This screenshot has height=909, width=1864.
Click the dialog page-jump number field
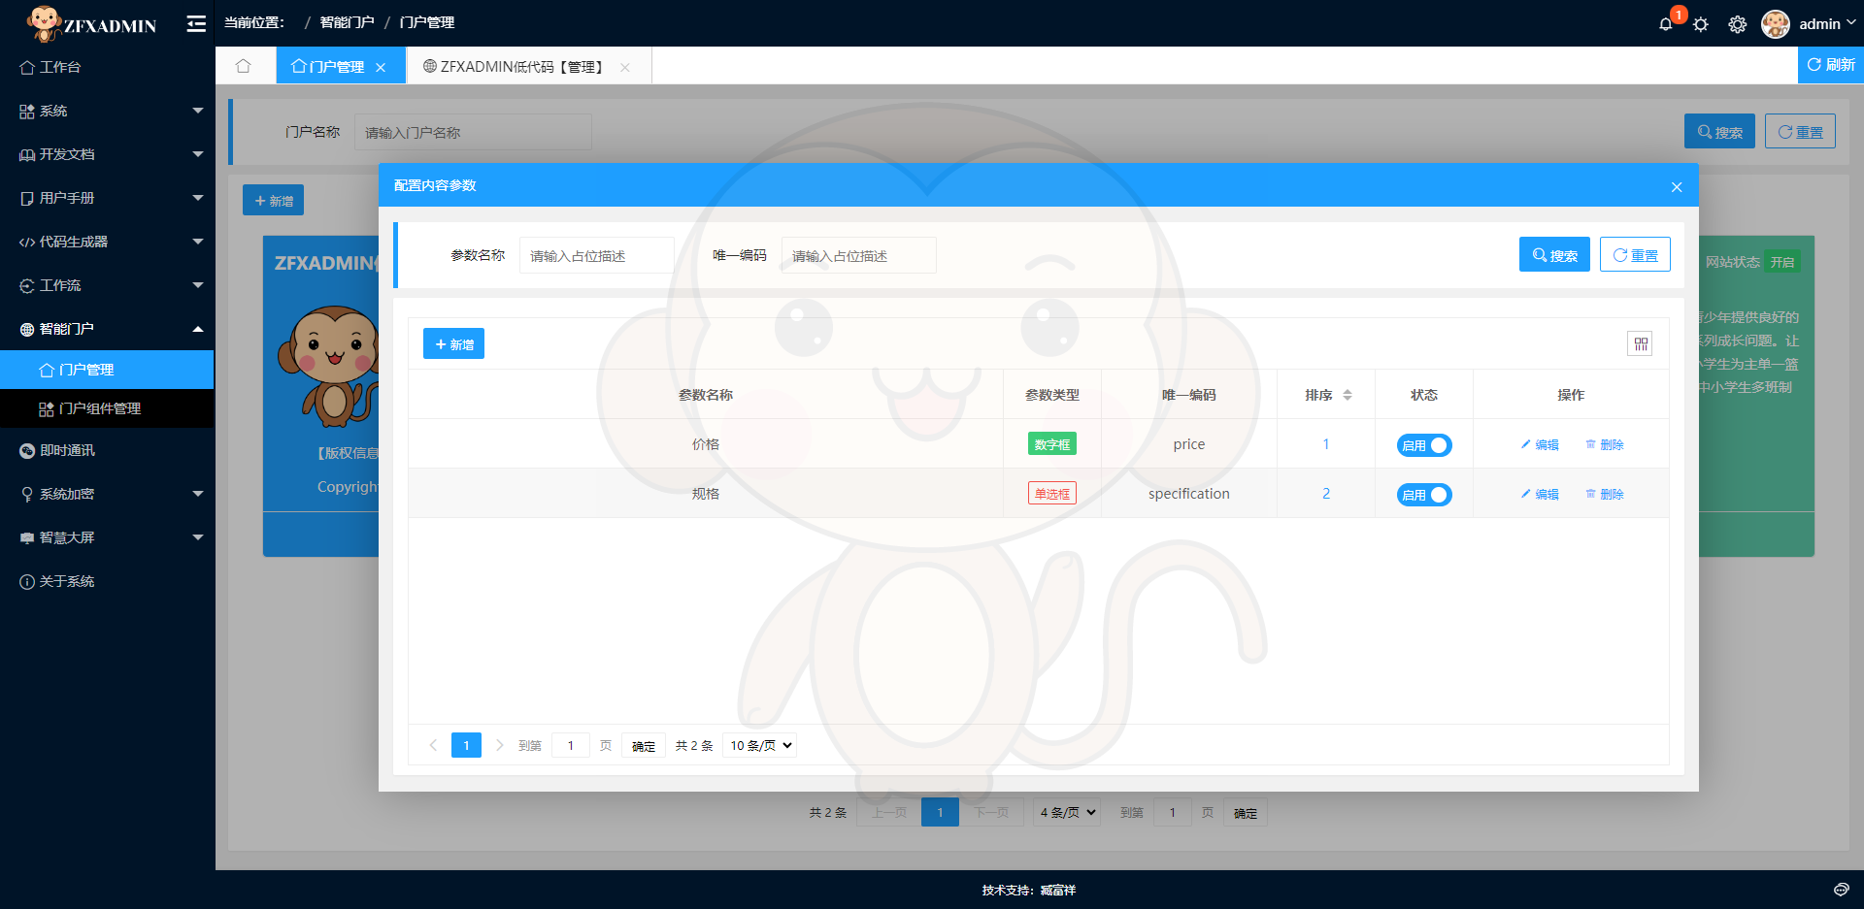click(x=571, y=745)
